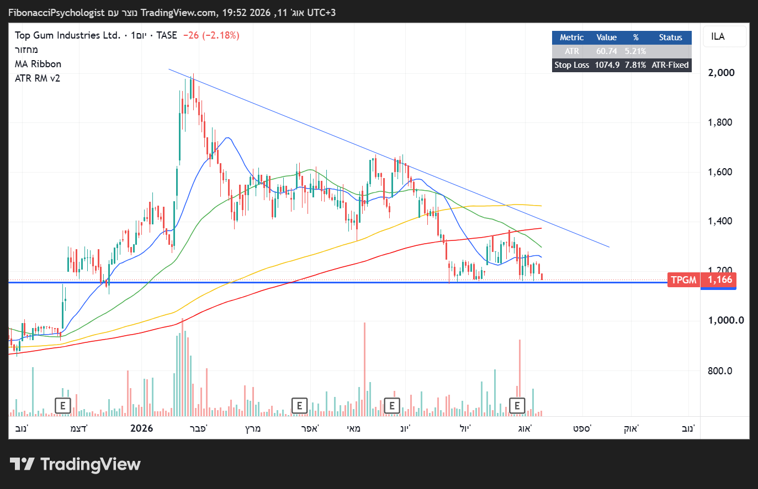
Task: Click the אוג' time axis label
Action: [524, 428]
